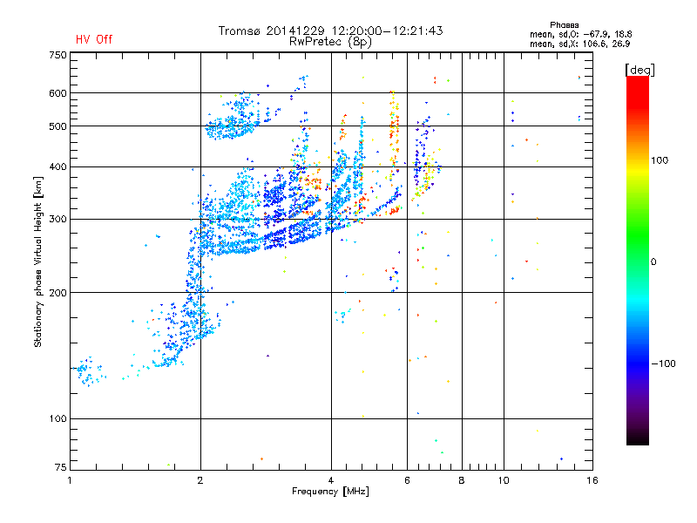The height and width of the screenshot is (523, 697).
Task: Click the 'RwPretec (8p)' subtitle
Action: click(x=330, y=42)
